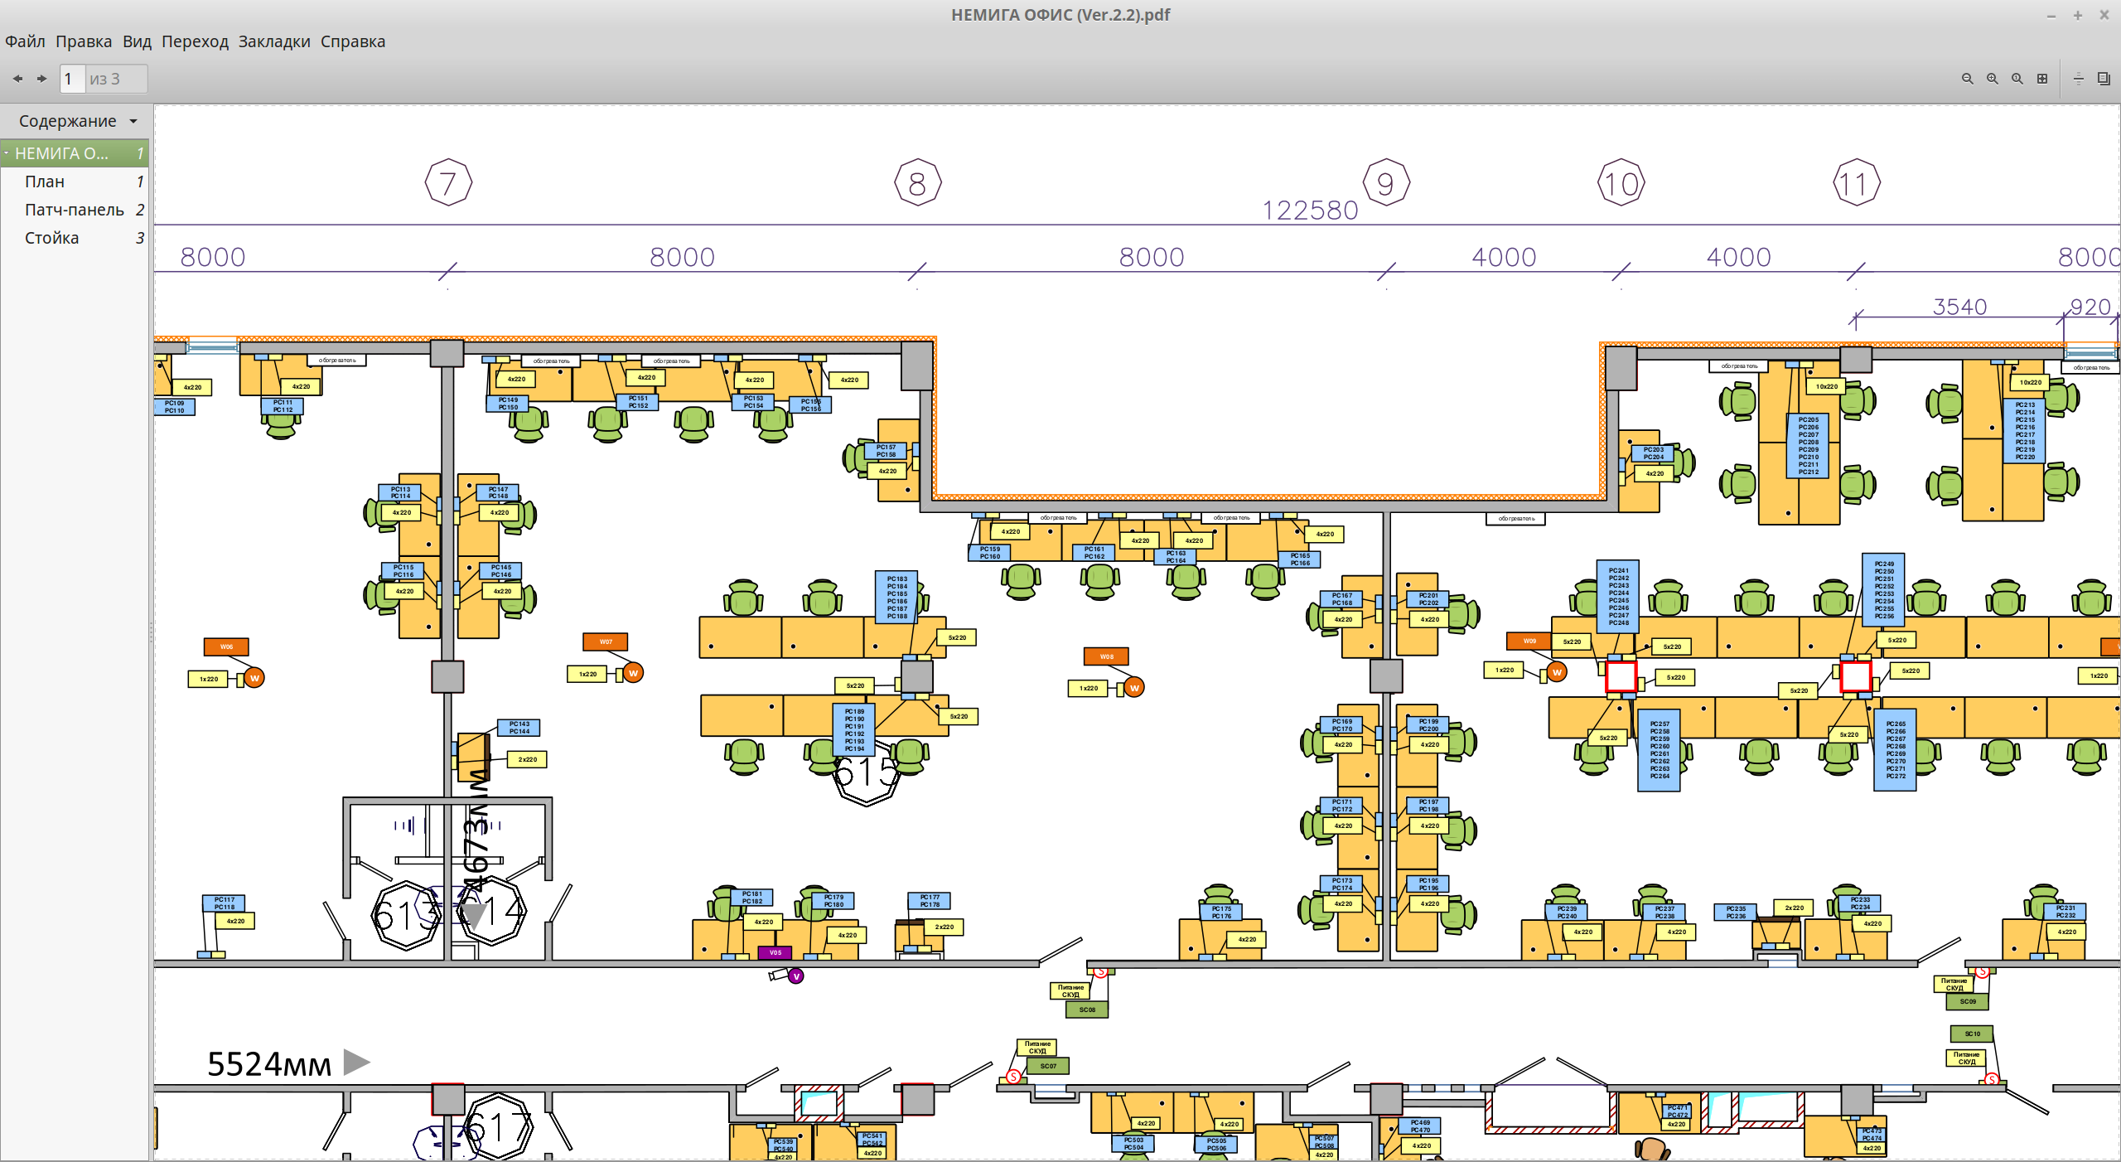Screen dimensions: 2121x1162
Task: Click the orange W08 label
Action: click(x=1106, y=656)
